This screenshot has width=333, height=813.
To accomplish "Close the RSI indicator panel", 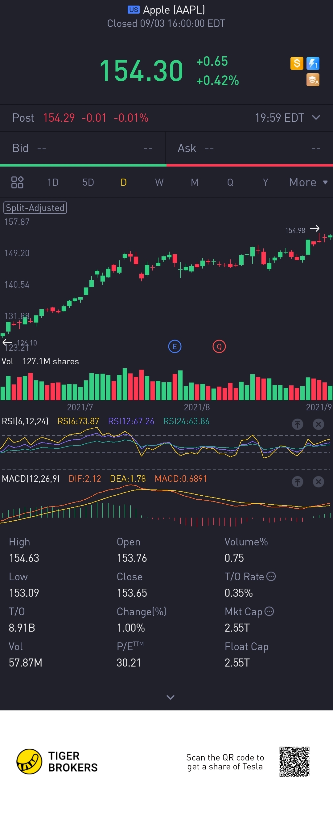I will point(318,424).
